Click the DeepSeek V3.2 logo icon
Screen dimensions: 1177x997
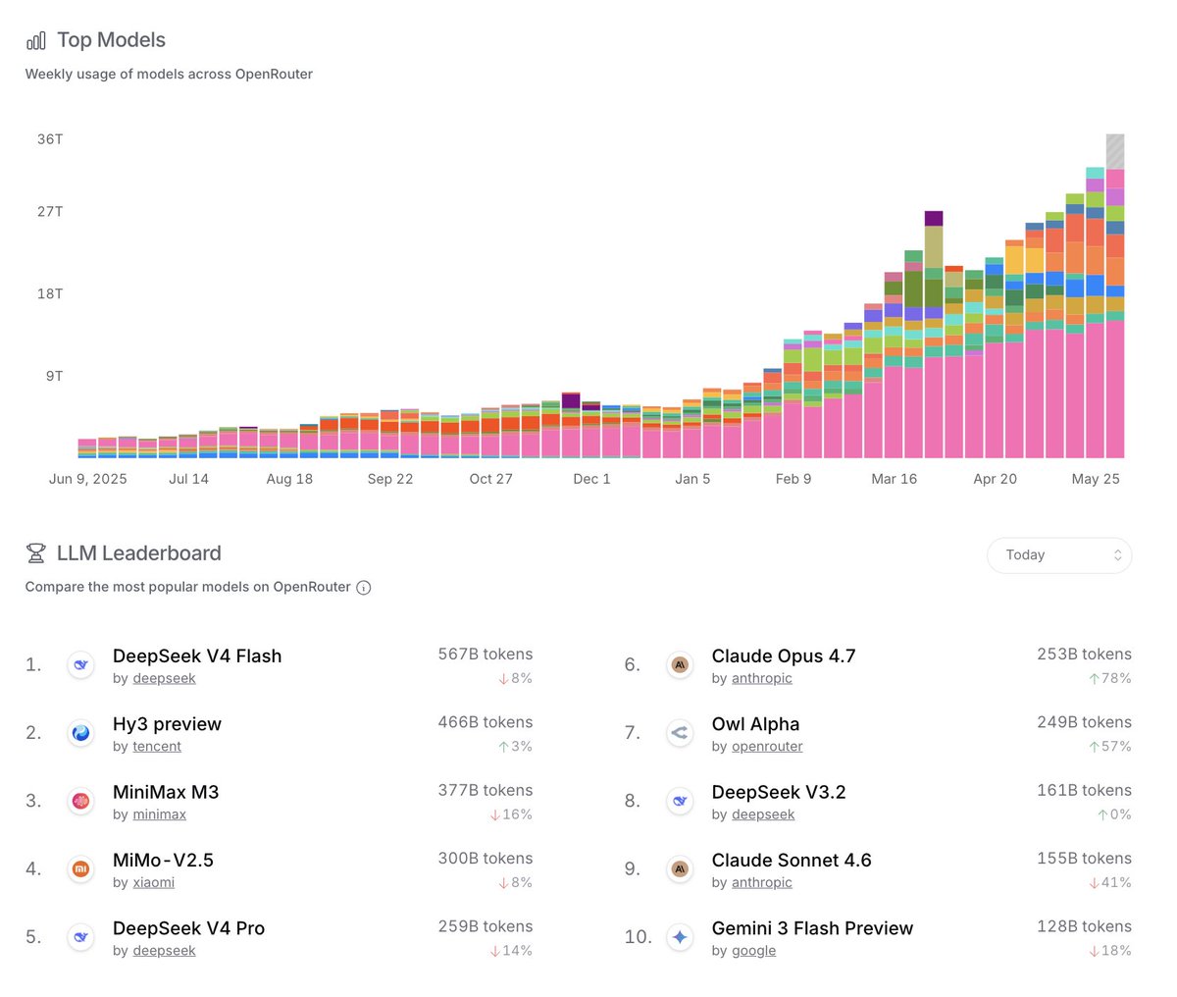click(x=680, y=801)
